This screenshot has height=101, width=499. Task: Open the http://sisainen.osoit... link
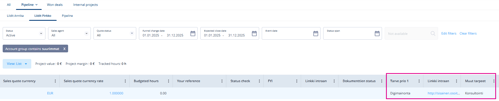(444, 93)
